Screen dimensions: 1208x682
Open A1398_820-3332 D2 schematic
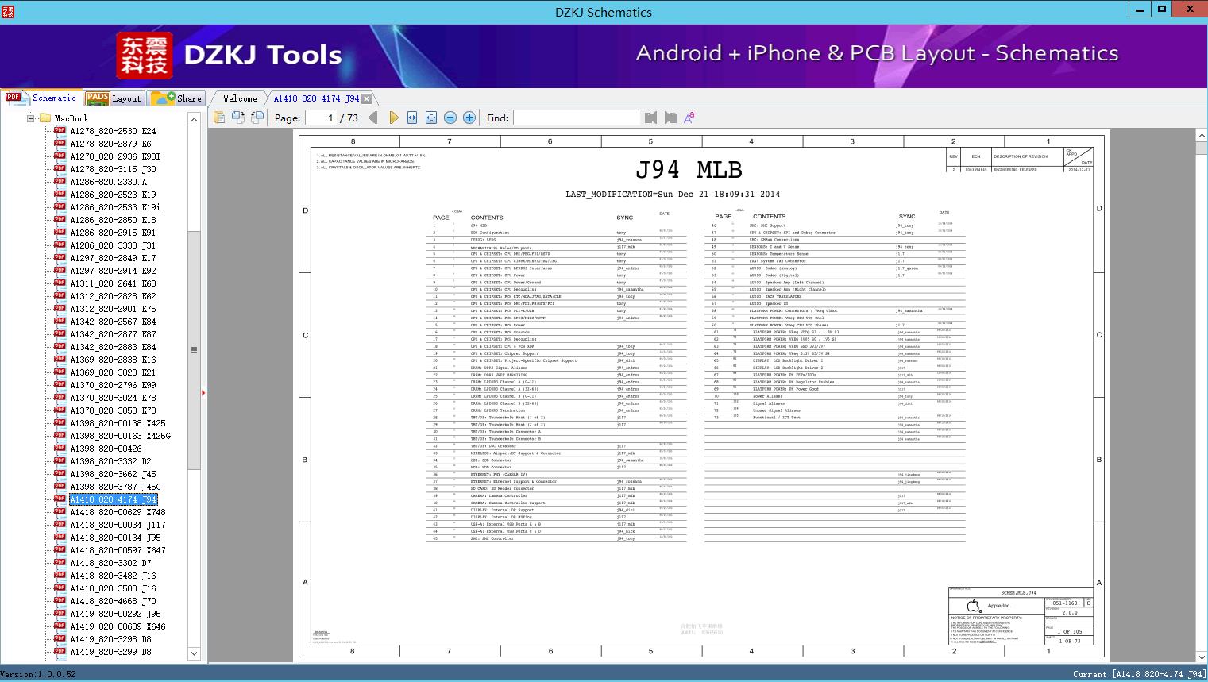tap(110, 461)
